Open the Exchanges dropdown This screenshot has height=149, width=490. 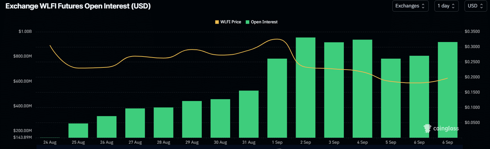(x=410, y=6)
